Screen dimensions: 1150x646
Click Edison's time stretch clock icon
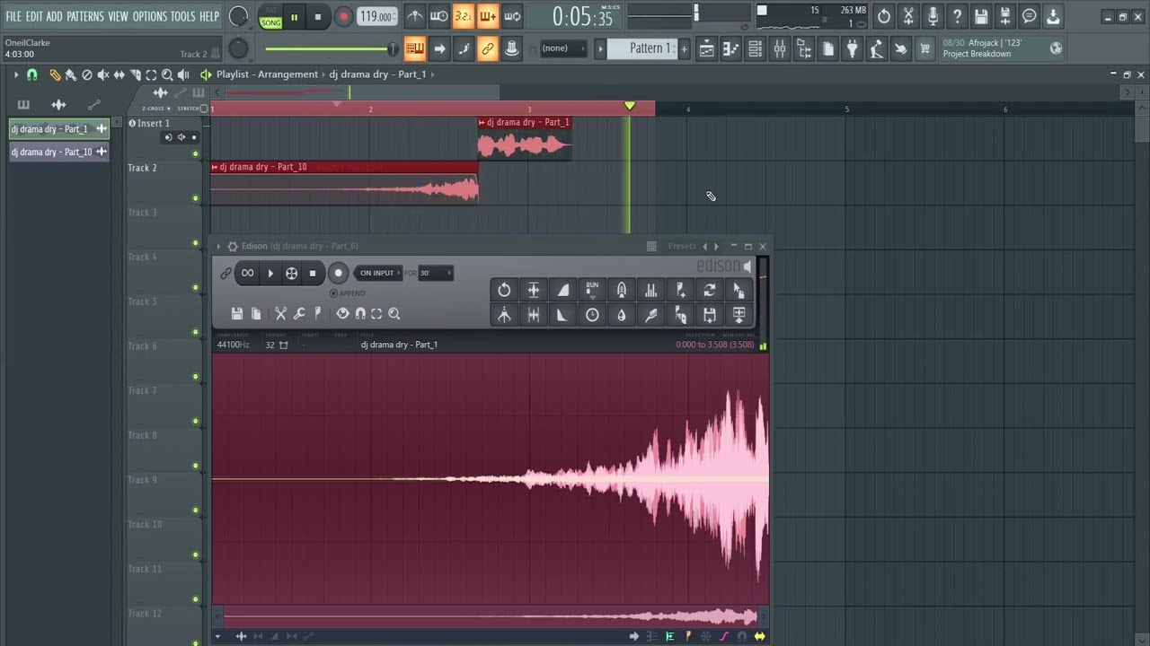click(x=592, y=315)
